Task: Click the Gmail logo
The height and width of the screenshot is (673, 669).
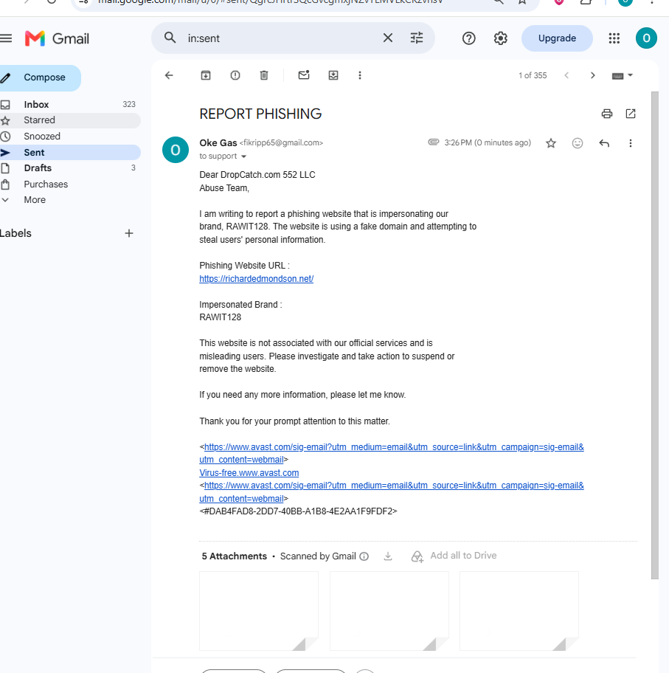Action: click(x=57, y=38)
